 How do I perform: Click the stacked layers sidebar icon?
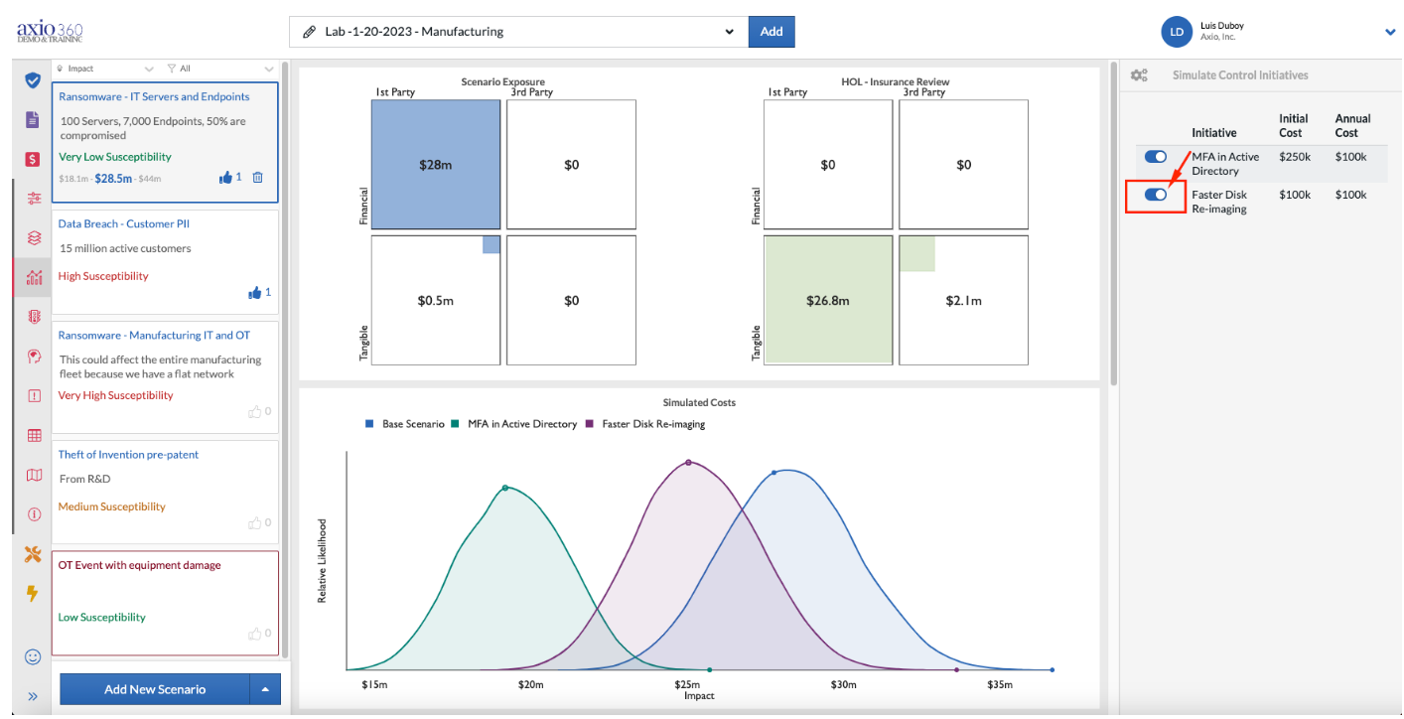(x=33, y=237)
